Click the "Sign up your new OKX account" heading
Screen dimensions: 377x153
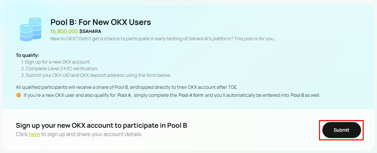click(x=102, y=125)
